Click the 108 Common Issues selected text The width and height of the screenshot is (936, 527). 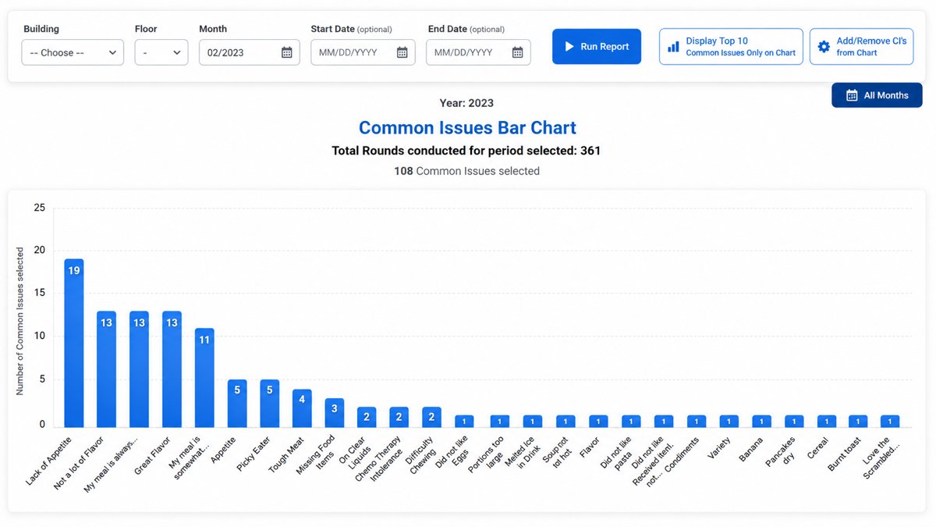466,171
